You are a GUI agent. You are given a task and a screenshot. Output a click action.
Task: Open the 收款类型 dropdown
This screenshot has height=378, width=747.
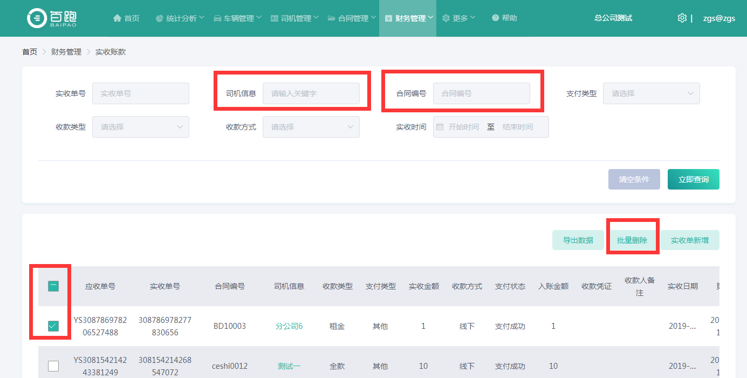[x=140, y=127]
